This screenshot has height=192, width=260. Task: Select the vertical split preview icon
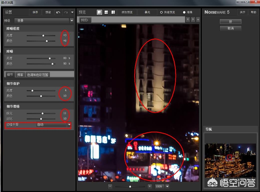(x=113, y=12)
